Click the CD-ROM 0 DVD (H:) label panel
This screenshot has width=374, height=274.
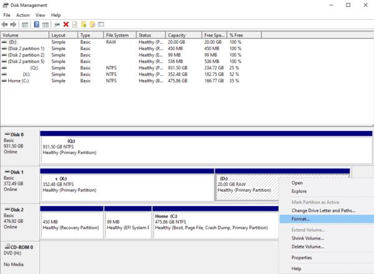coord(20,258)
